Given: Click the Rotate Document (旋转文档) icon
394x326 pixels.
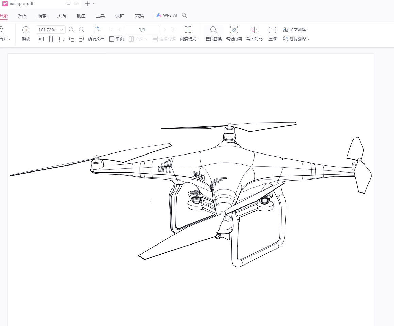Looking at the screenshot, I should point(96,30).
